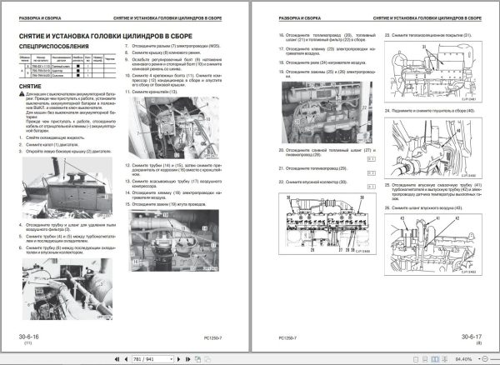Screen dimensions: 500x365
Task: Click the main title СНЯТИЕ И УСТАНОВКА ГОЛОВКИ ЦИЛИНДРОВ В СБОРЕ
Action: point(106,37)
